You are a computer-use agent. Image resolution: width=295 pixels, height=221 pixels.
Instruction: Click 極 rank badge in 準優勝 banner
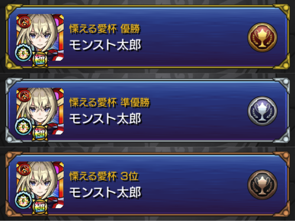pos(40,133)
